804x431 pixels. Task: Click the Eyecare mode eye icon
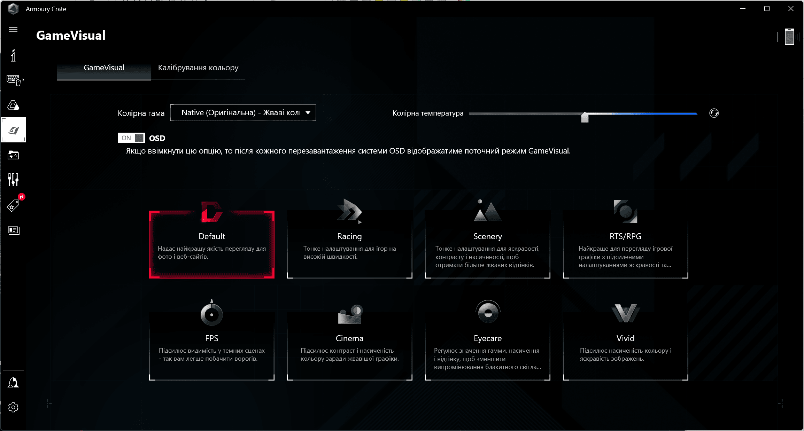(488, 312)
